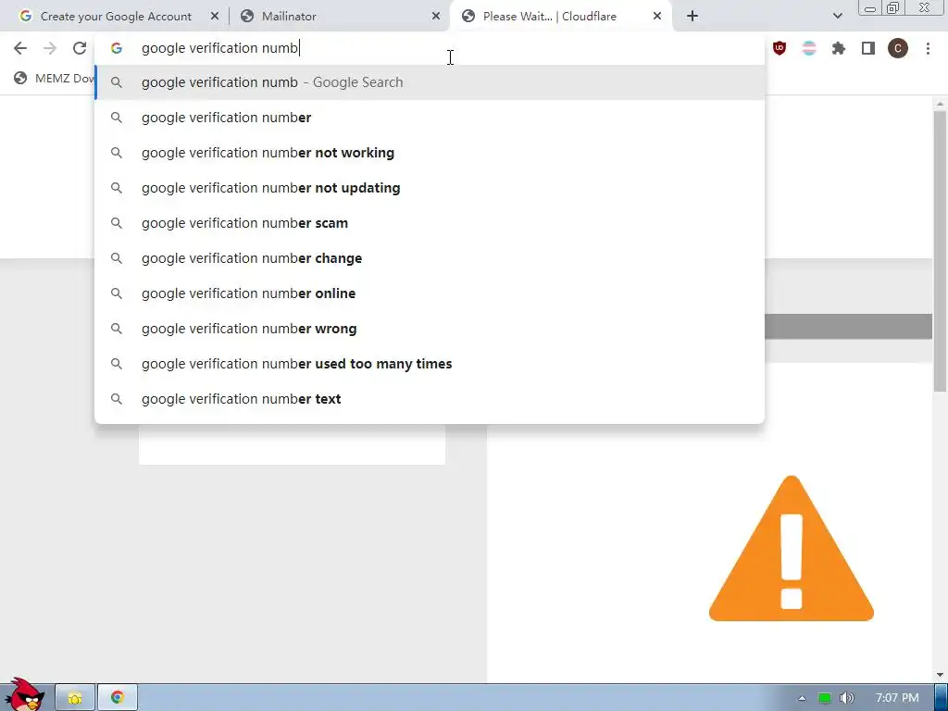Viewport: 948px width, 711px height.
Task: Close the Mailinator tab
Action: click(x=436, y=17)
